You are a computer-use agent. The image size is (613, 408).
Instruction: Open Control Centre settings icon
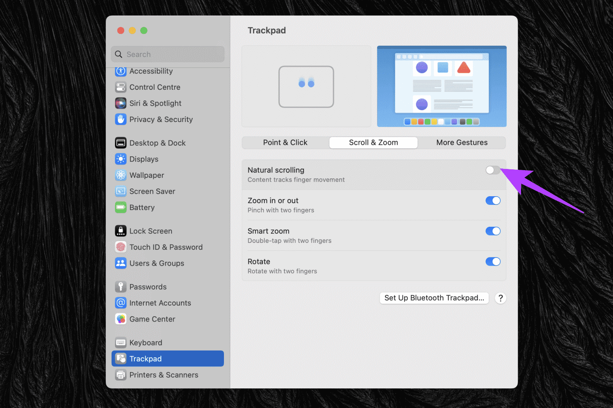[121, 87]
